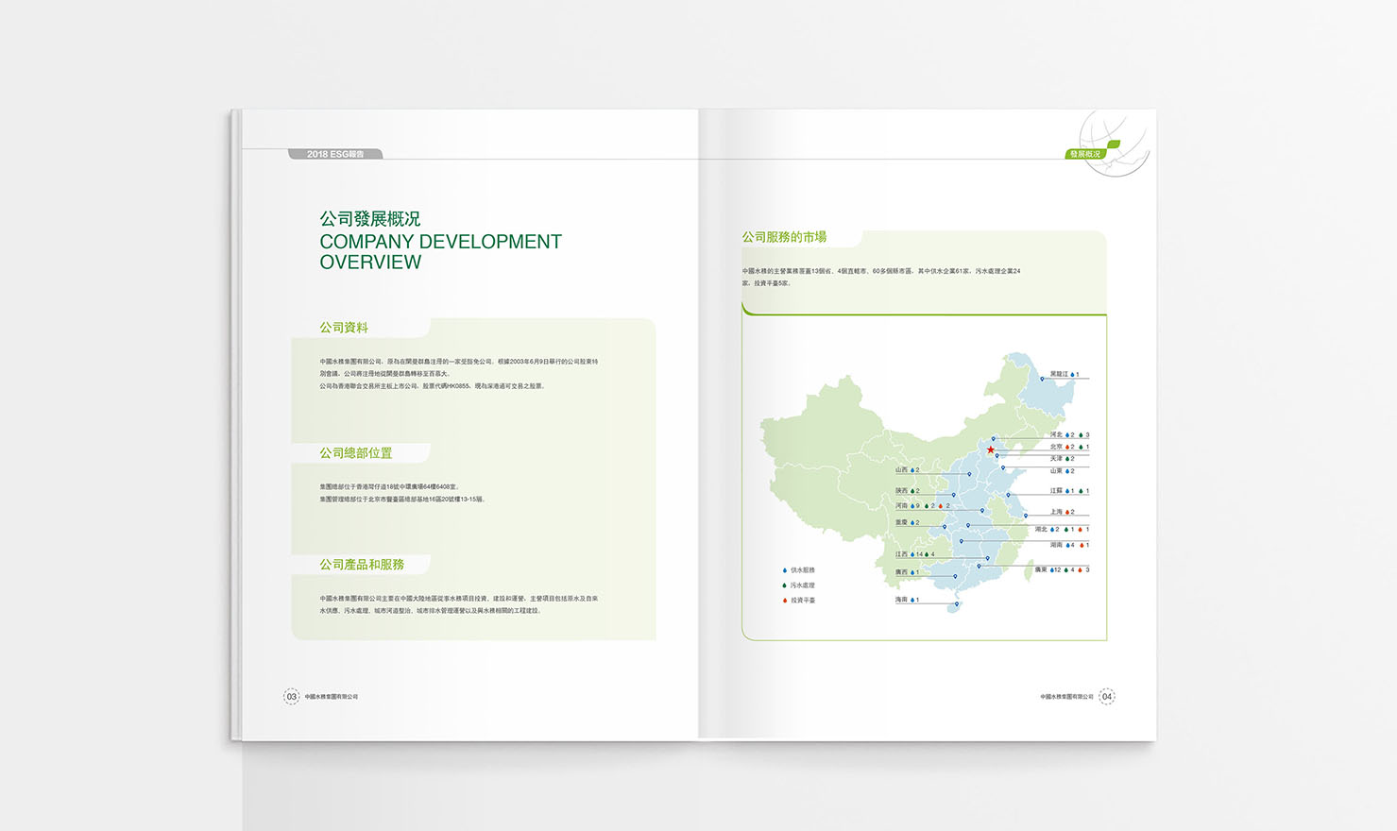Click the 北京 map label
The height and width of the screenshot is (831, 1397).
[1056, 447]
